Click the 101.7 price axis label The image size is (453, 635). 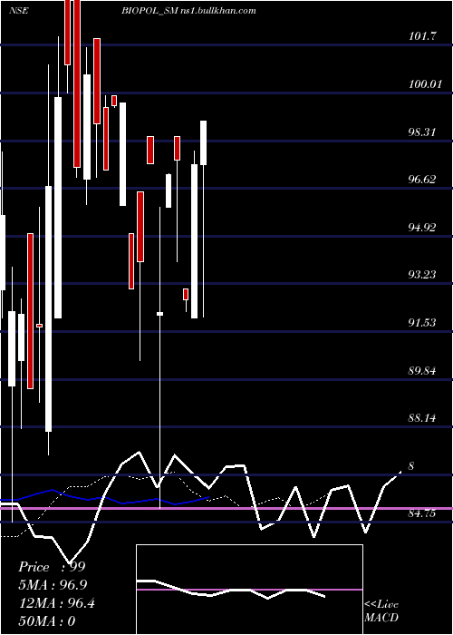tap(422, 36)
